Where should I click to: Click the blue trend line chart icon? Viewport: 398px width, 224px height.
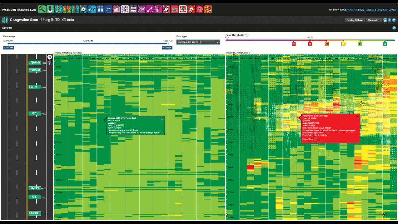(x=92, y=9)
